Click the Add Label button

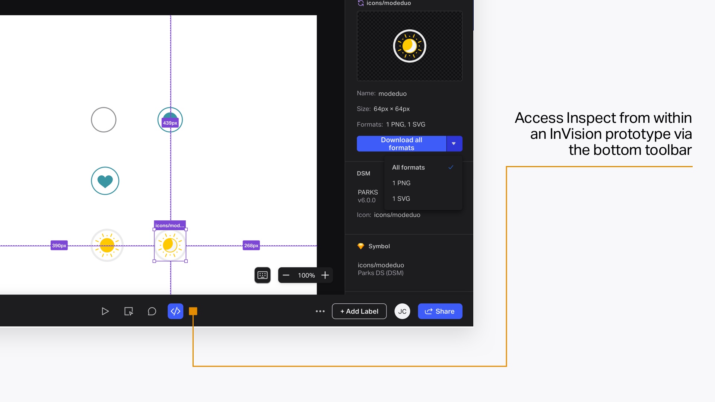[359, 311]
